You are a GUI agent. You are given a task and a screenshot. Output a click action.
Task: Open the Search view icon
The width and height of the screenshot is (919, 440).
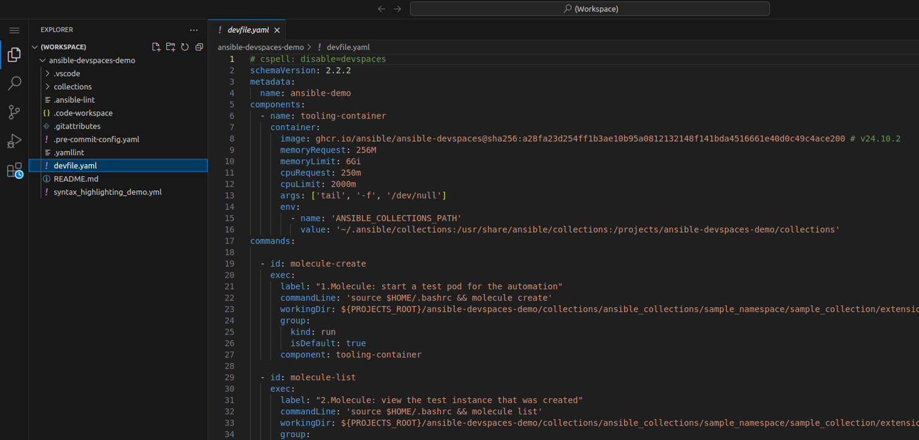14,83
